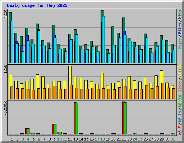Image resolution: width=184 pixels, height=143 pixels.
Task: Click day 31 on the x-axis
Action: [x=172, y=139]
